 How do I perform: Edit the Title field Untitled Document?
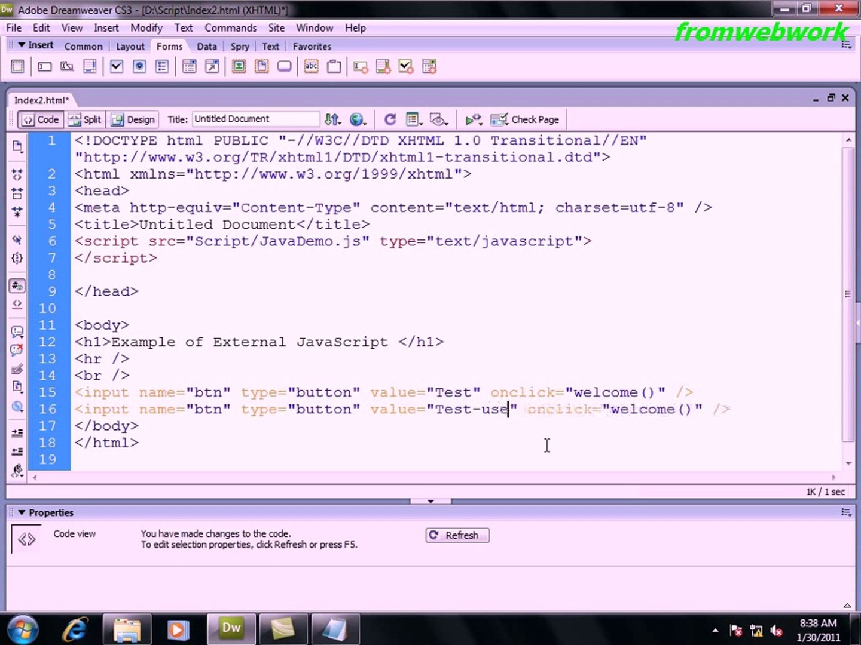pos(255,119)
